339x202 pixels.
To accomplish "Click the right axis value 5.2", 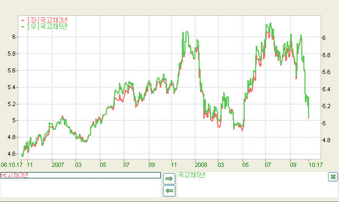I will coord(326,106).
